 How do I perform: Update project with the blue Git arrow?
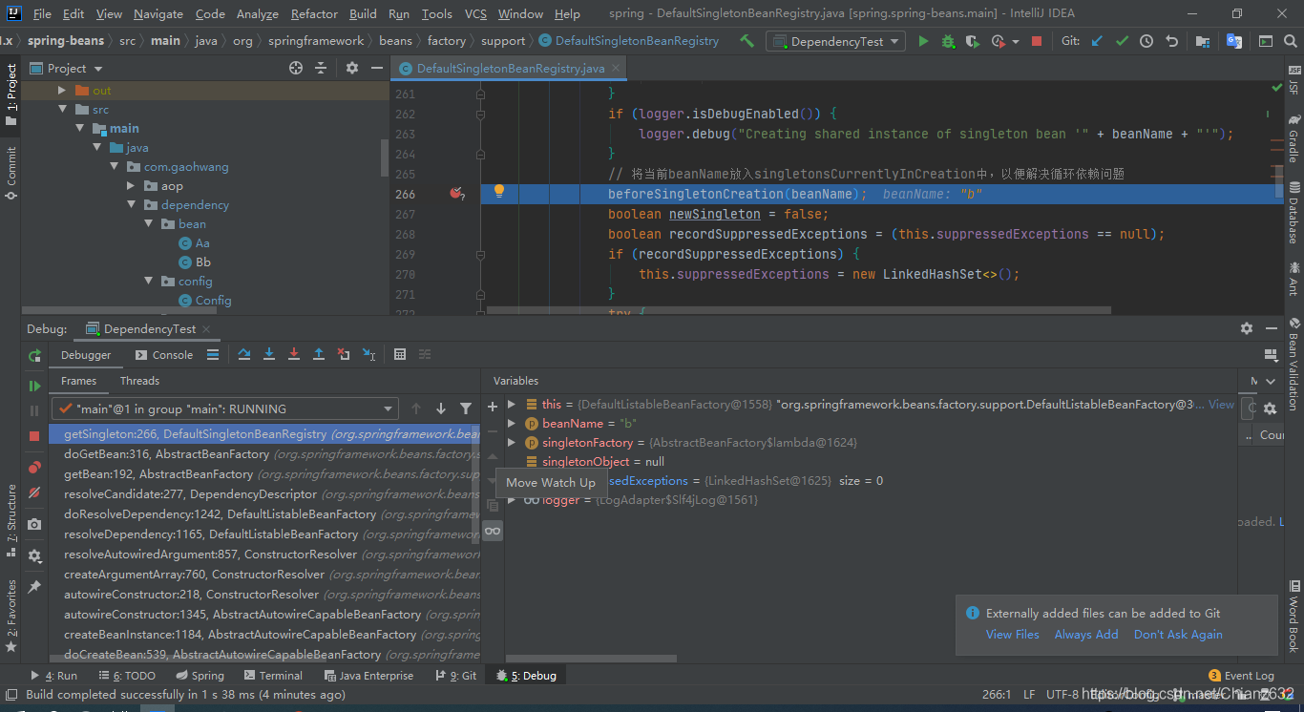[1097, 41]
